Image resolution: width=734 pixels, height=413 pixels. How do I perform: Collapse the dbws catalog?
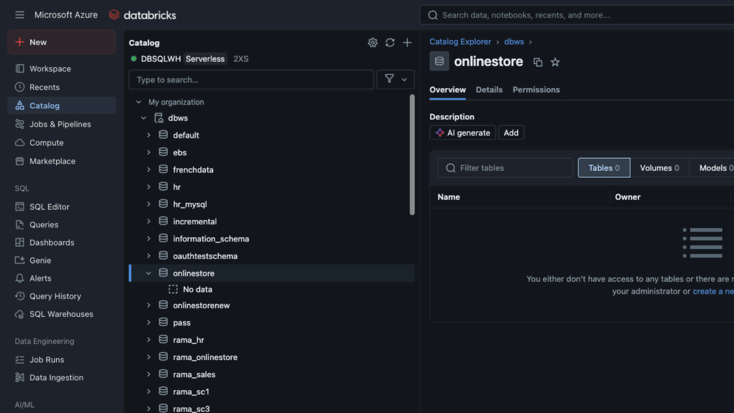[x=144, y=118]
